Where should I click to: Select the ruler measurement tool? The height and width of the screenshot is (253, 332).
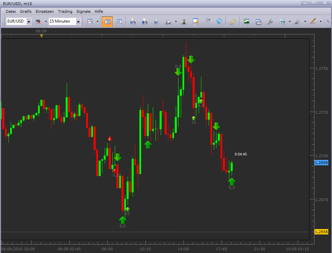233,22
